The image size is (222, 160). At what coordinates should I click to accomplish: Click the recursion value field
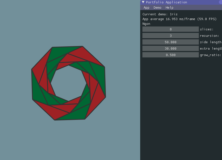[x=170, y=36]
